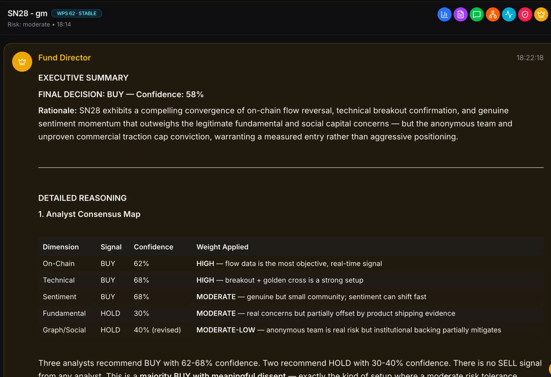The width and height of the screenshot is (551, 377).
Task: Click the Confidence column header
Action: coord(153,247)
